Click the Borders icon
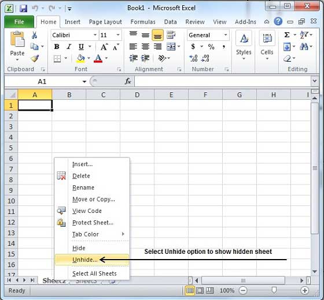The width and height of the screenshot is (324, 300). pos(57,59)
